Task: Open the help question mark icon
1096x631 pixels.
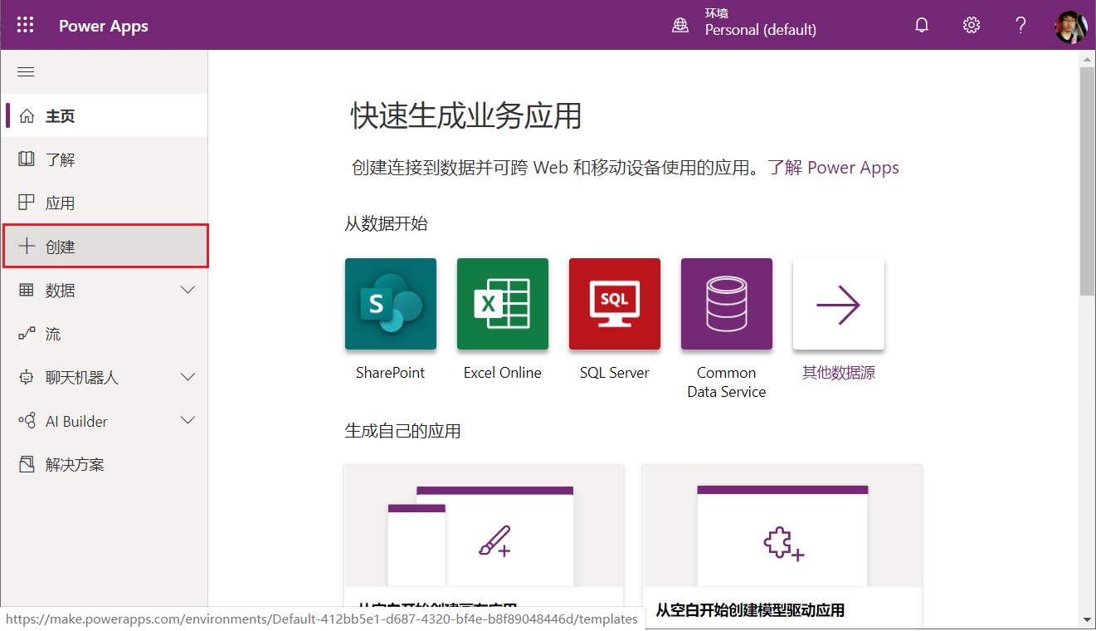Action: click(x=1021, y=25)
